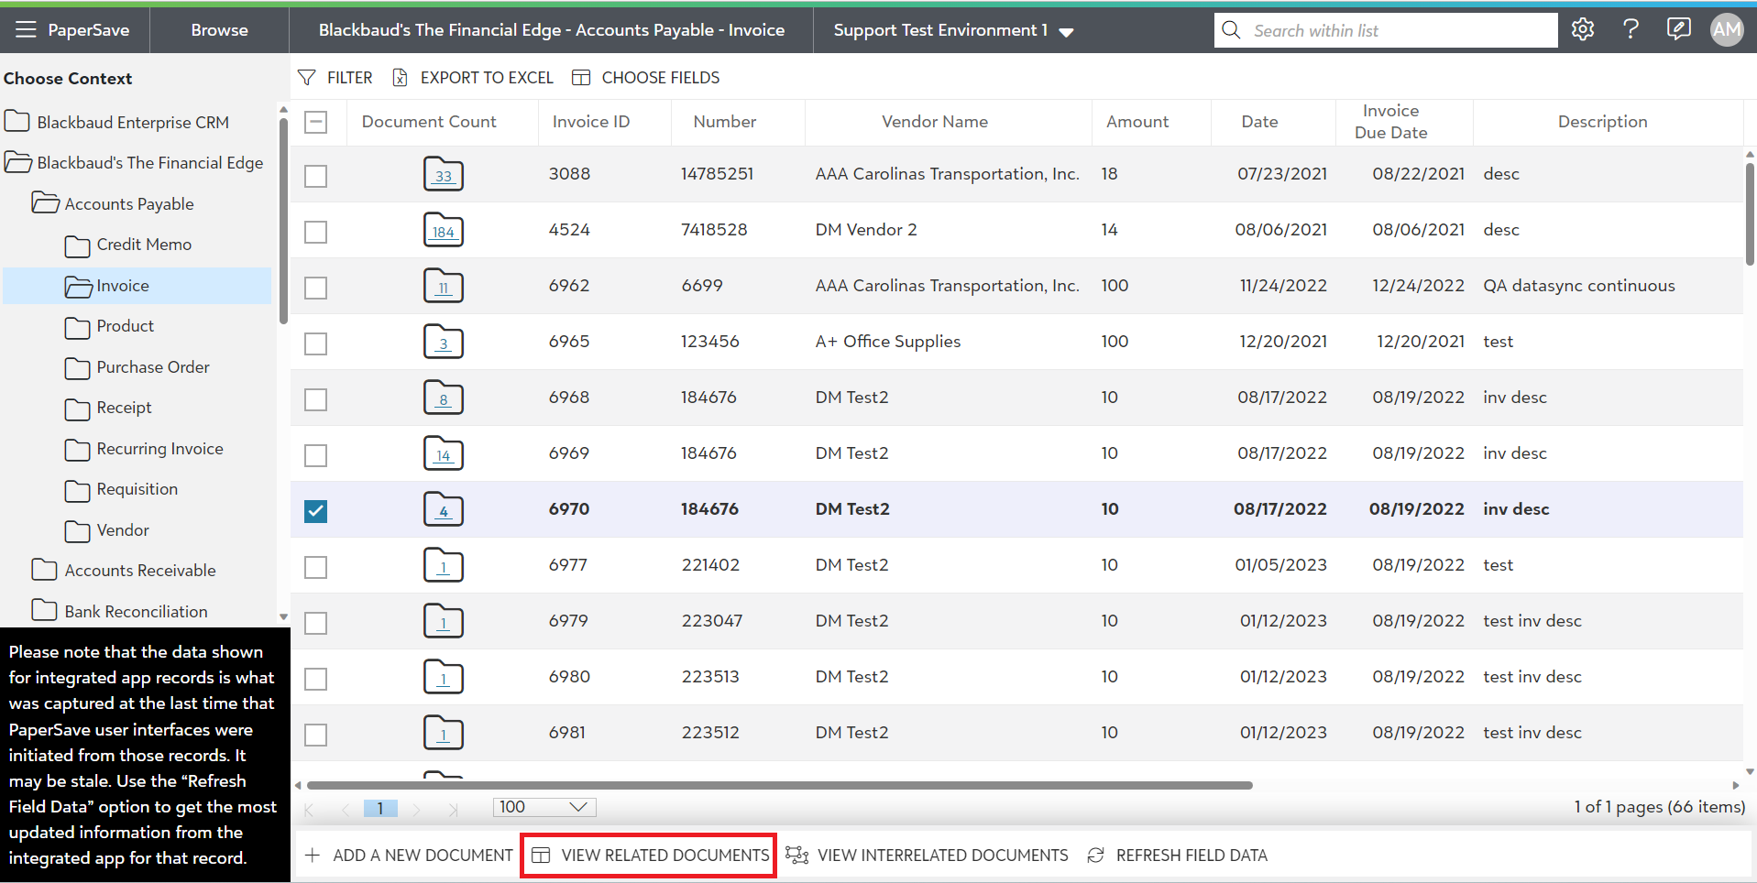Click the help question mark icon

click(x=1631, y=29)
